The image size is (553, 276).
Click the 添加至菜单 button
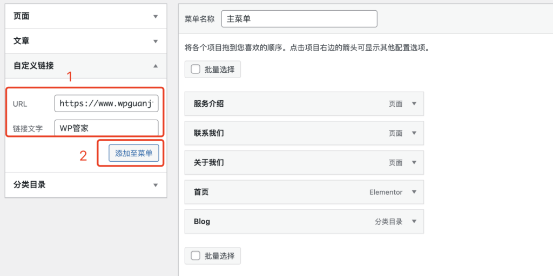[134, 154]
